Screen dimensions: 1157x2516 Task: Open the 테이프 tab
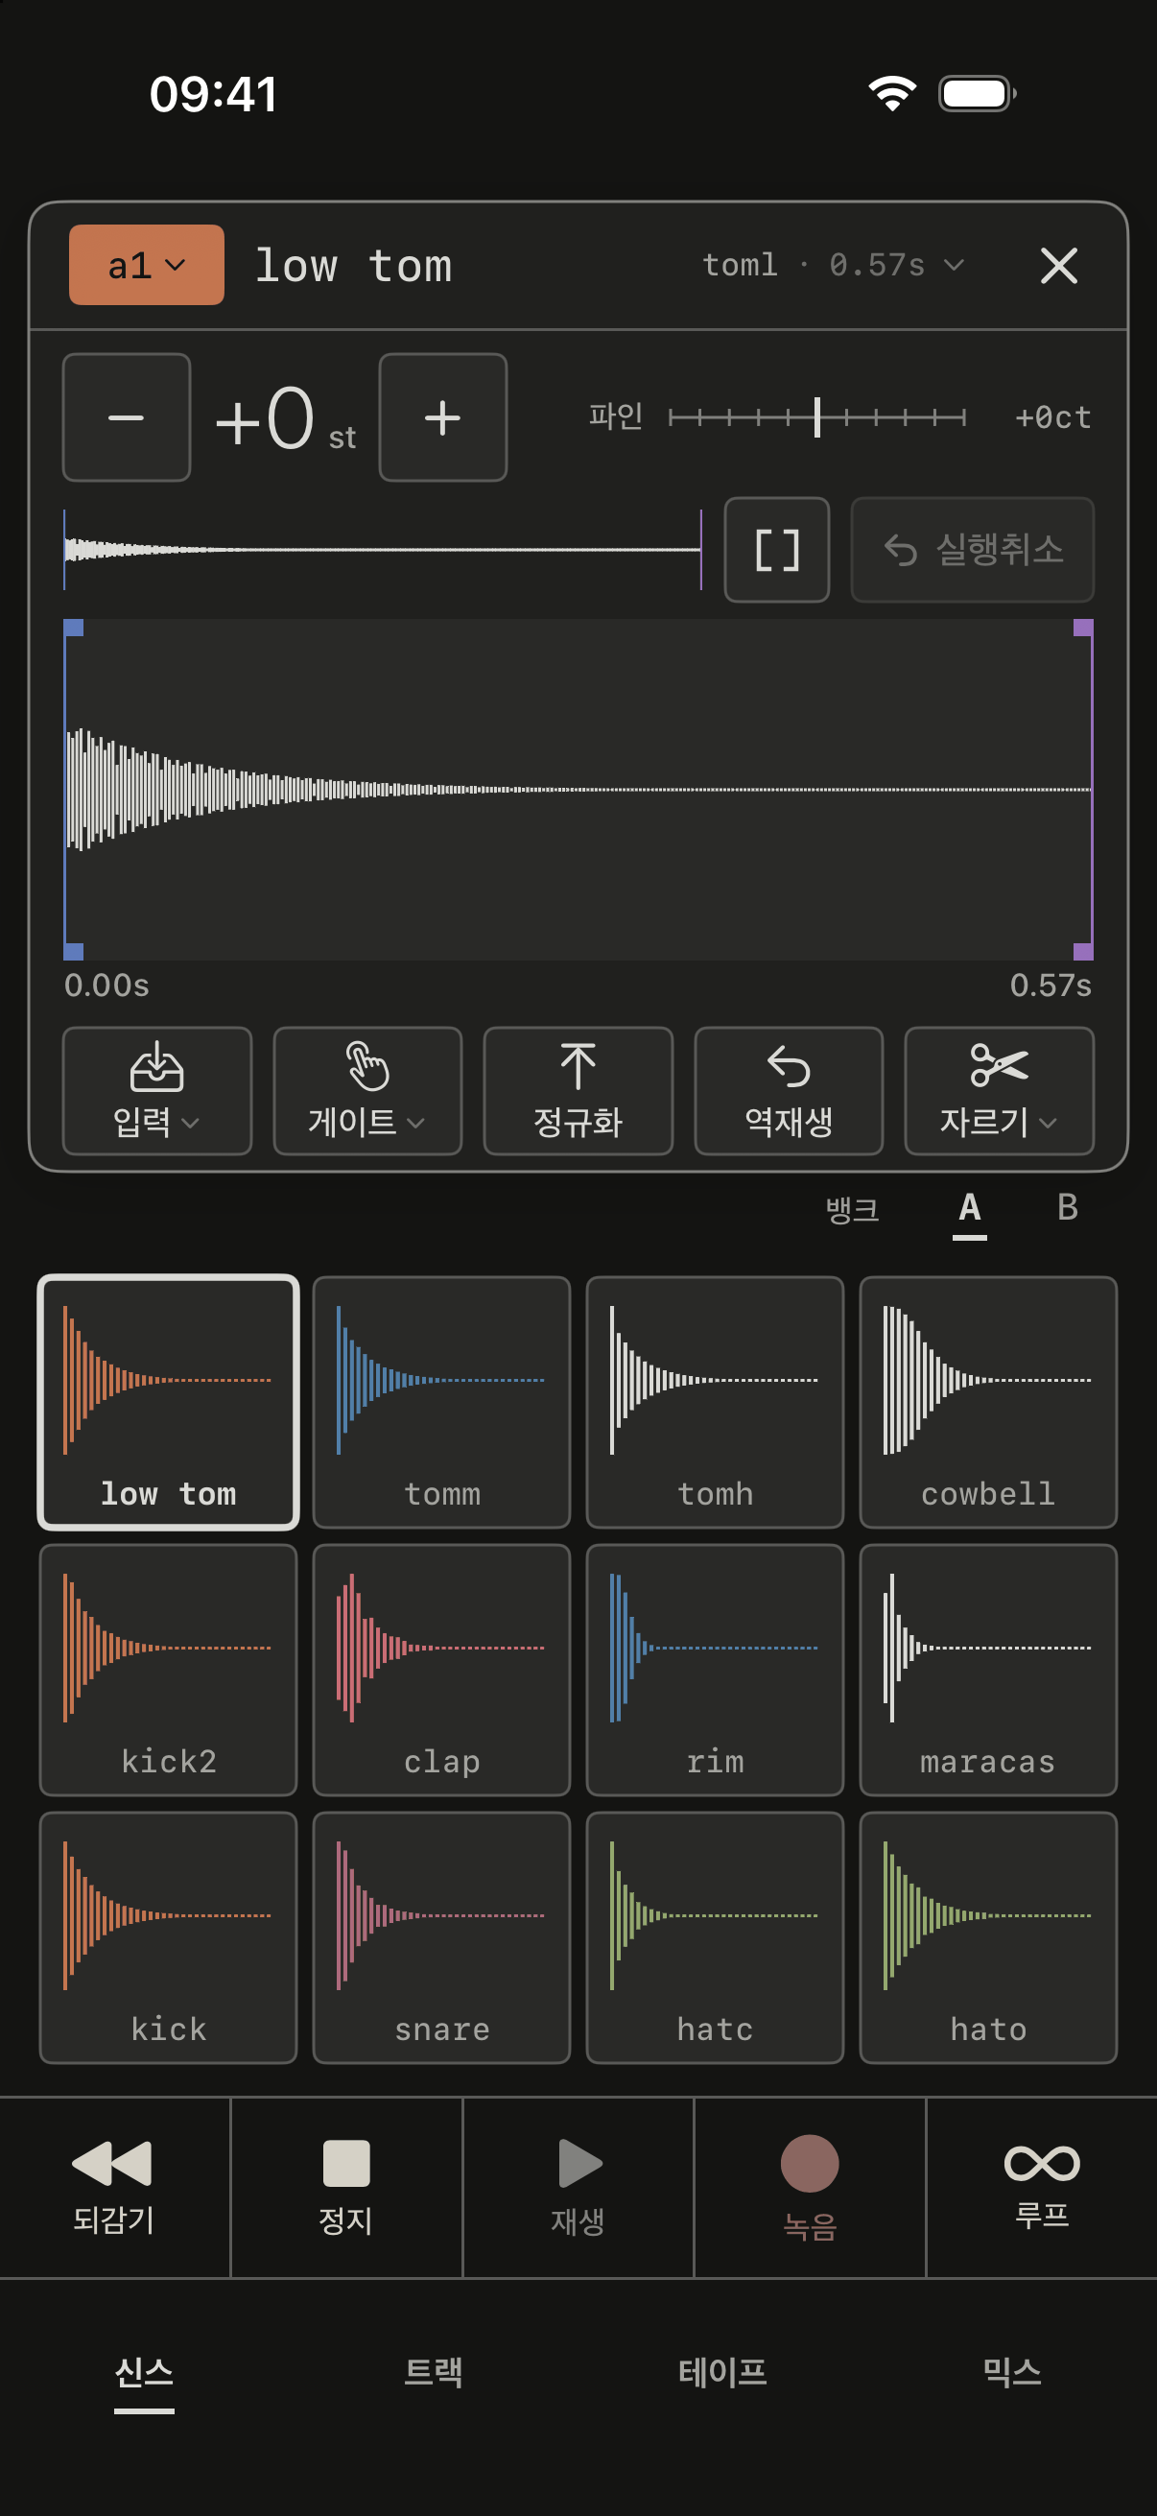(x=722, y=2372)
